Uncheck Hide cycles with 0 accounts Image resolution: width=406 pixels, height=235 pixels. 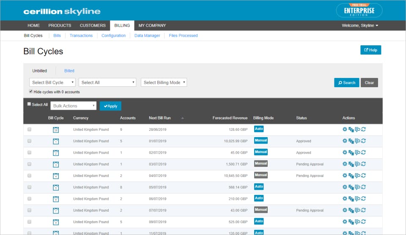31,91
